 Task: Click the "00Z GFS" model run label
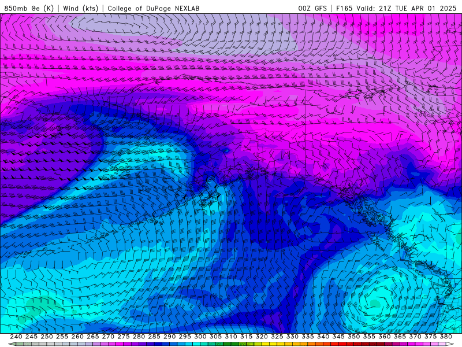coord(312,8)
